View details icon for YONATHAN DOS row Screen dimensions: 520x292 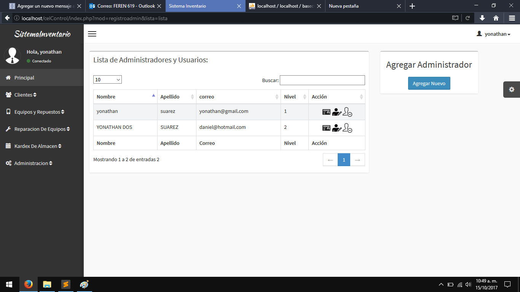tap(326, 128)
